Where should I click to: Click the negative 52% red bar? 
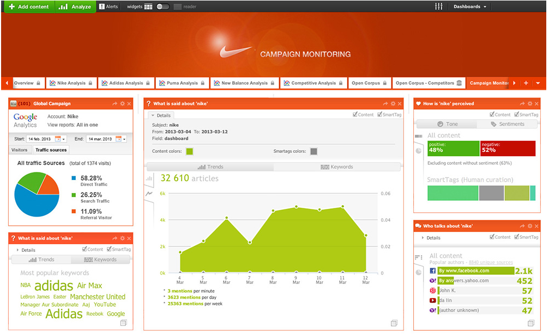point(508,148)
